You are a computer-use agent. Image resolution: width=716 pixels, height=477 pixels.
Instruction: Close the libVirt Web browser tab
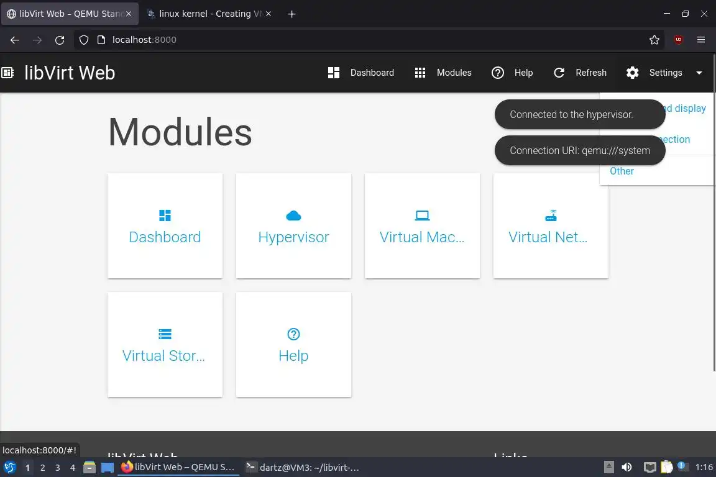tap(129, 14)
